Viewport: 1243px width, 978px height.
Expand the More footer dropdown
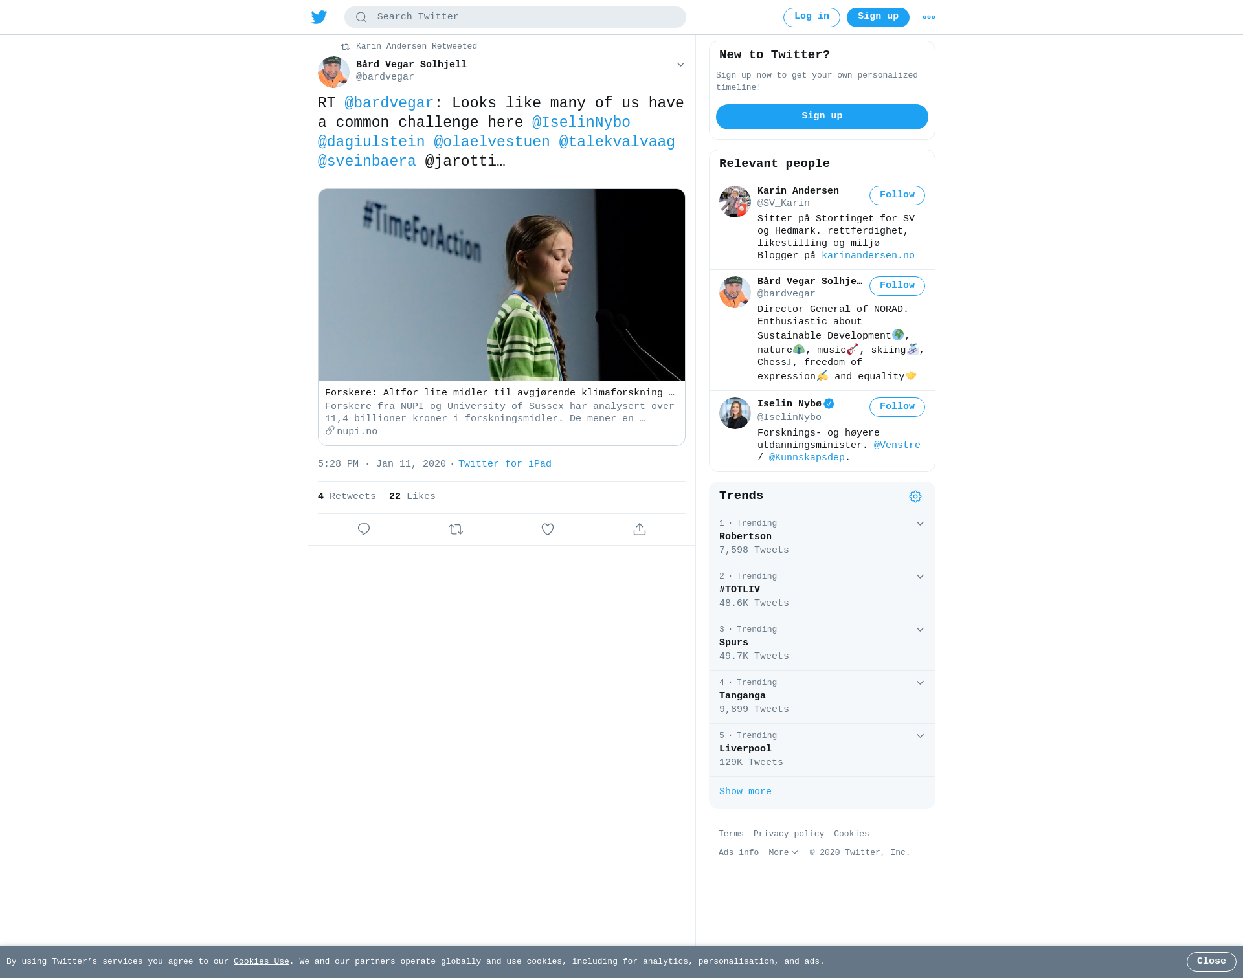pos(783,853)
